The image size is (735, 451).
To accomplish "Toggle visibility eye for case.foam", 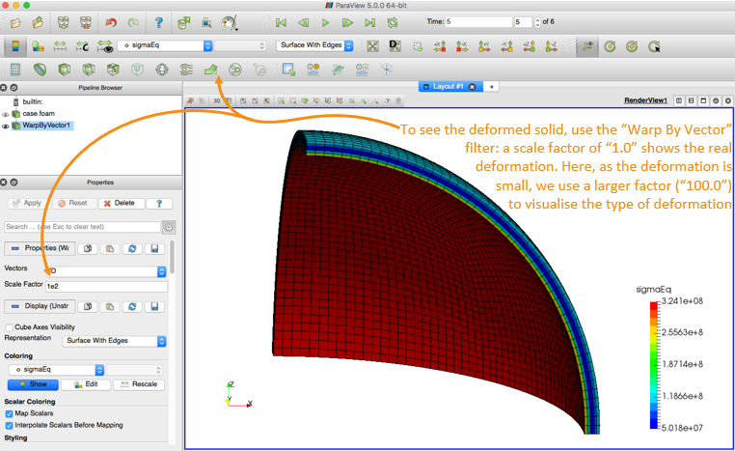I will pos(6,113).
